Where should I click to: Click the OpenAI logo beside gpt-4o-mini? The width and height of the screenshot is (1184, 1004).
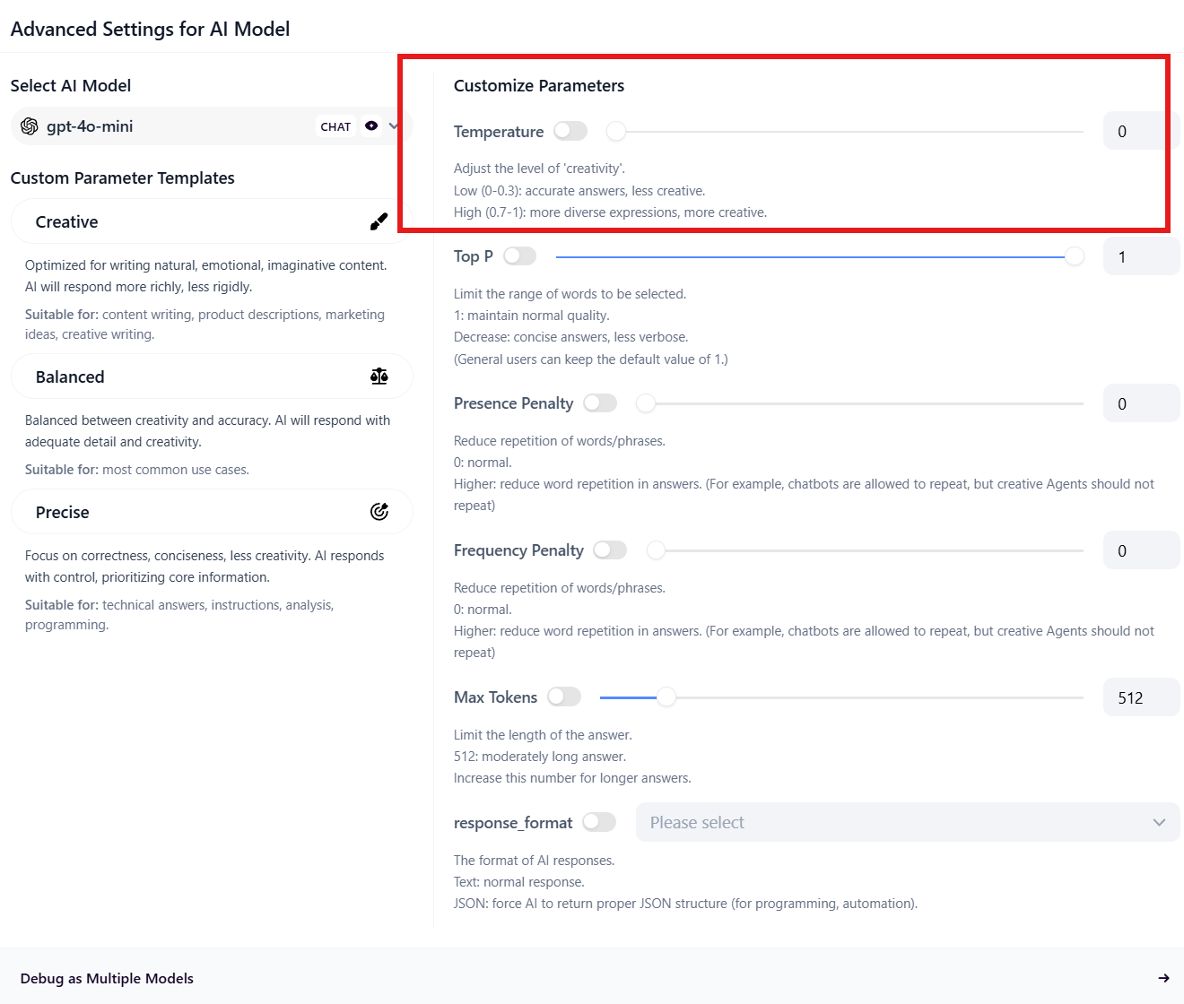click(x=30, y=126)
